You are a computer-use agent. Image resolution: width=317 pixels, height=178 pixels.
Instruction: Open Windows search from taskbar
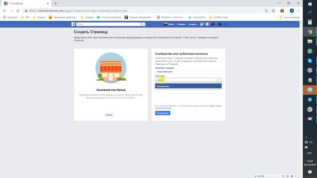(310, 12)
